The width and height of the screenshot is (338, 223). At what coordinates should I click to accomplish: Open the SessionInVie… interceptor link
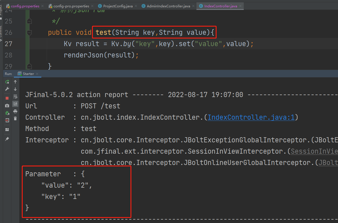[x=314, y=151]
